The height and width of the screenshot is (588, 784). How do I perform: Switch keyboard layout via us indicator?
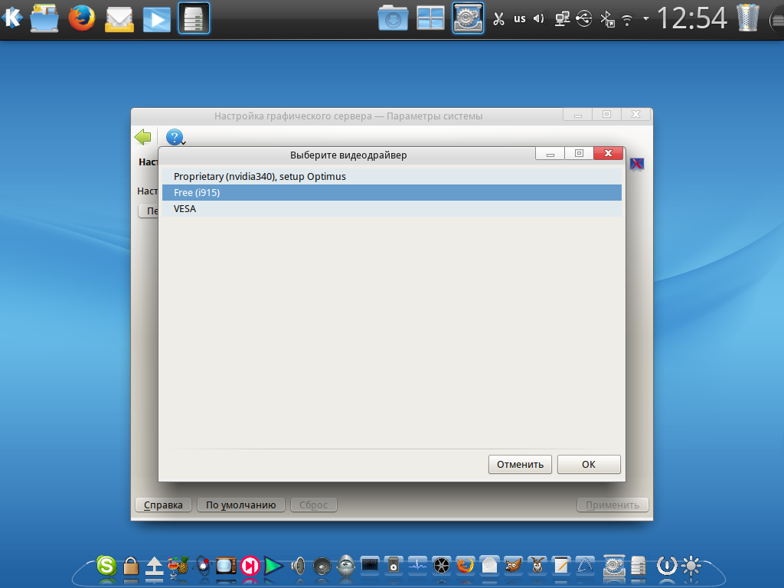point(520,19)
